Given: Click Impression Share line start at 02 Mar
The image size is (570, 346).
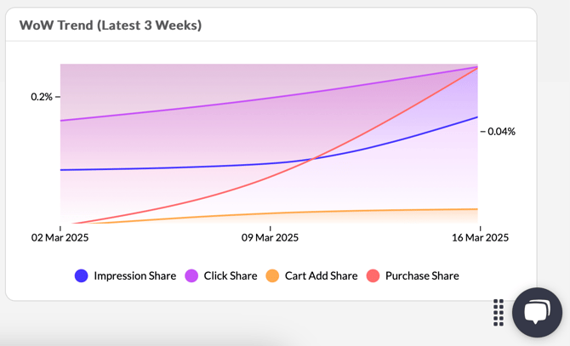Looking at the screenshot, I should tap(61, 170).
